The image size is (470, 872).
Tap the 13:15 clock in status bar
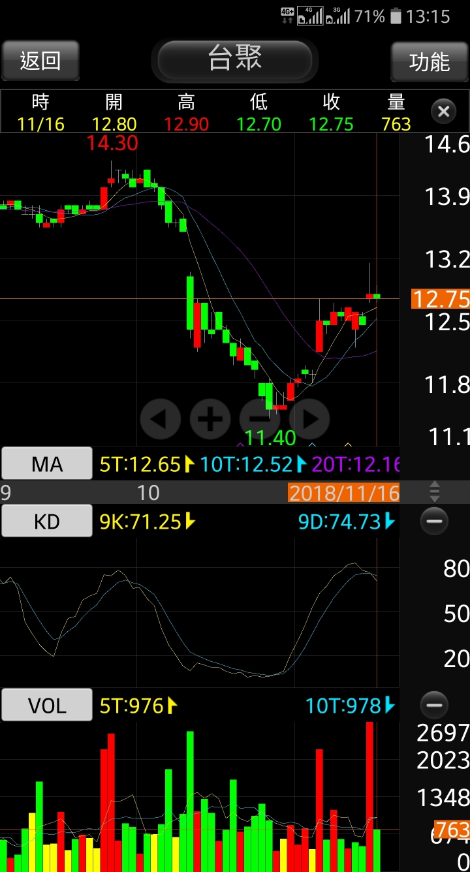[428, 16]
